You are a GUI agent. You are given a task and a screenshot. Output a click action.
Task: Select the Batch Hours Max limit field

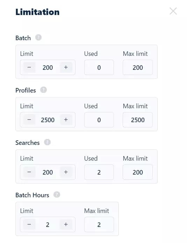pos(99,224)
